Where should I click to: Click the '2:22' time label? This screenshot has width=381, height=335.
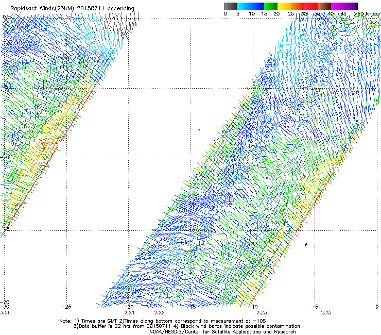click(160, 313)
